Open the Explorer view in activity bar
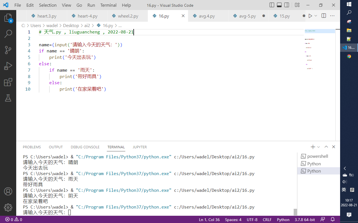This screenshot has width=358, height=223. [x=8, y=18]
